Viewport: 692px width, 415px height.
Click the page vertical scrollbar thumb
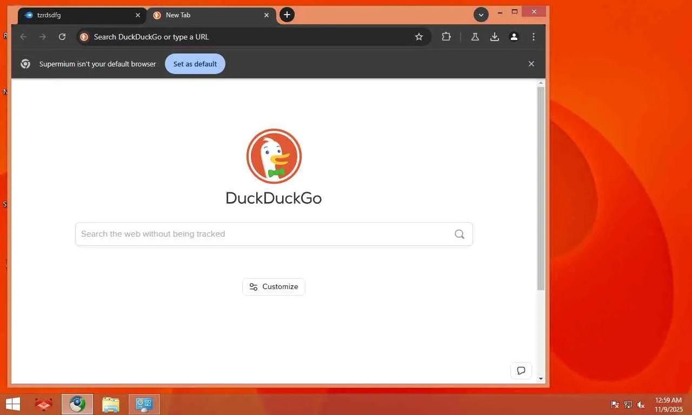(541, 189)
